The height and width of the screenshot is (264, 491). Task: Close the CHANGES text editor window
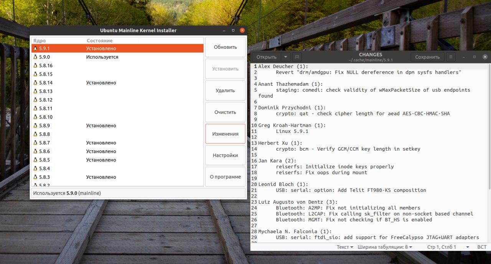(x=485, y=57)
